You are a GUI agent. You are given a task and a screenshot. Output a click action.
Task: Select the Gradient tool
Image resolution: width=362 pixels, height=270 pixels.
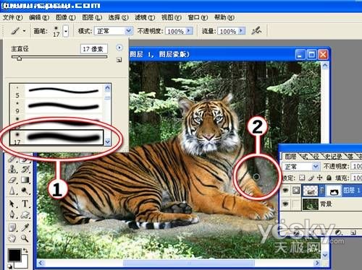(25, 180)
